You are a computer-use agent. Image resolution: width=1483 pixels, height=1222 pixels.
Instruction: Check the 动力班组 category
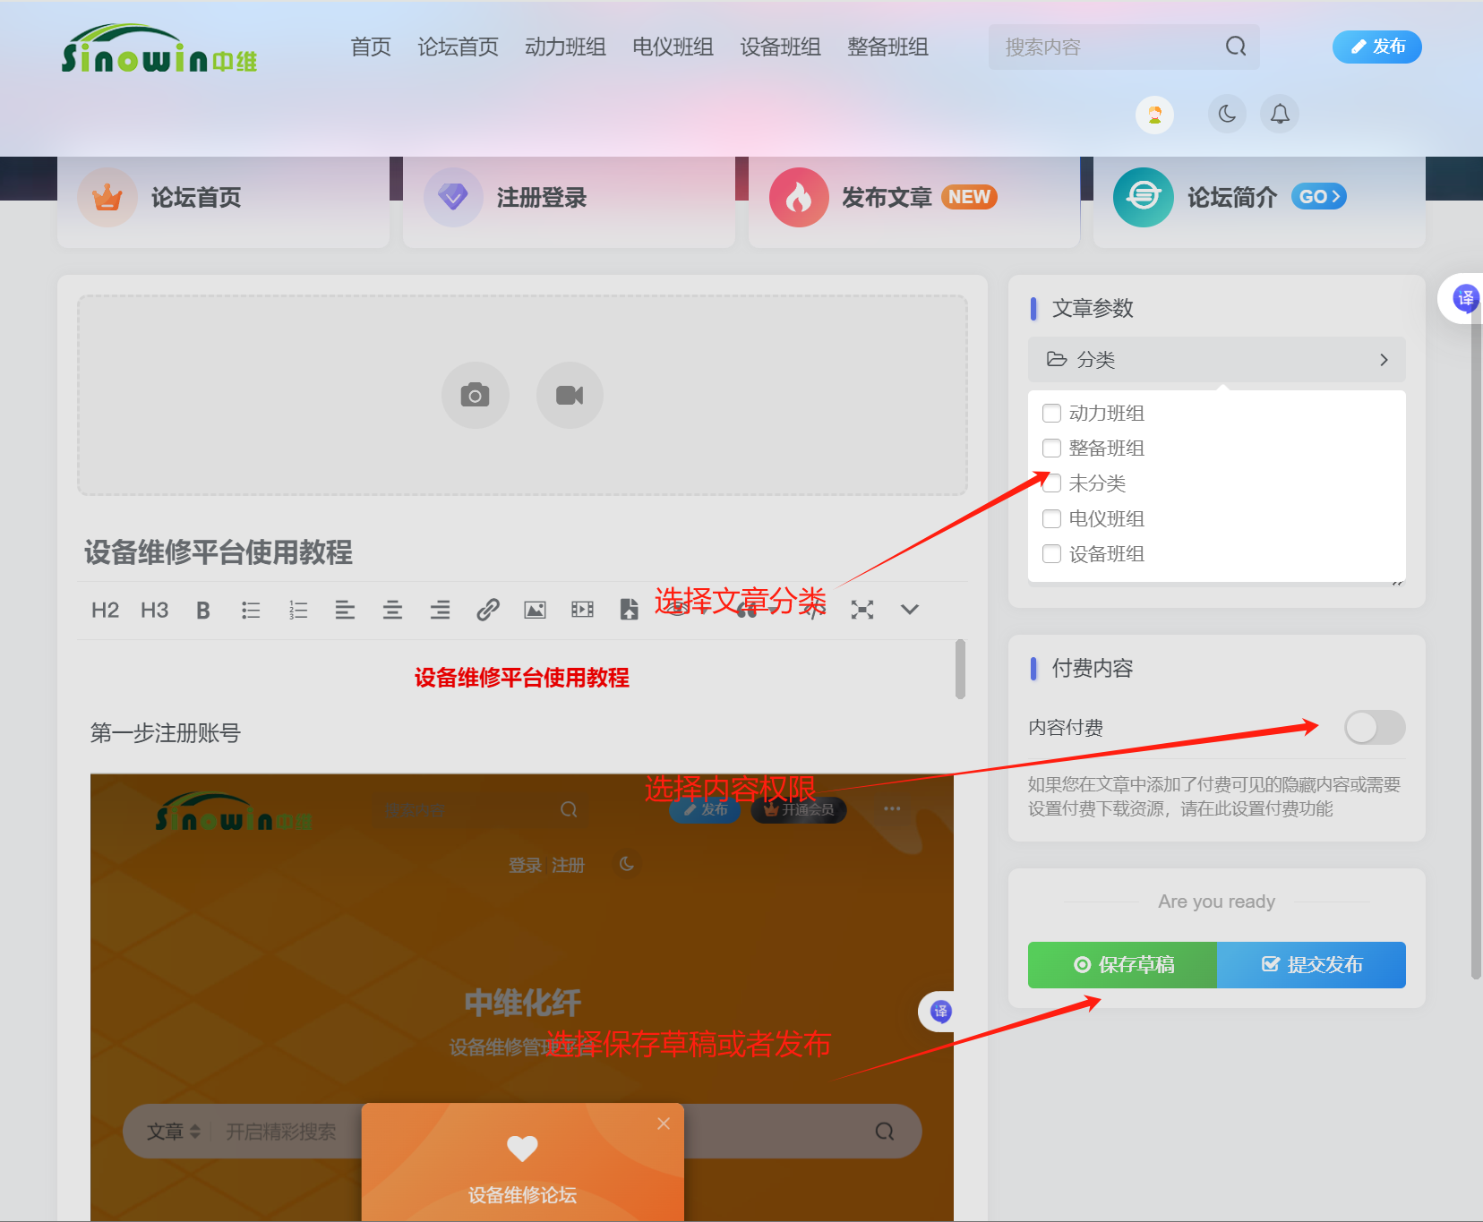tap(1051, 414)
